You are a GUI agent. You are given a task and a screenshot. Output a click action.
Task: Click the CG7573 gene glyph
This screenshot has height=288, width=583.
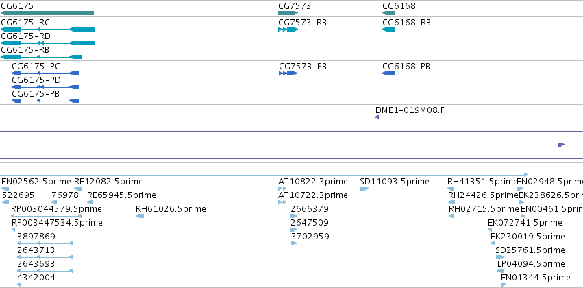pyautogui.click(x=288, y=13)
